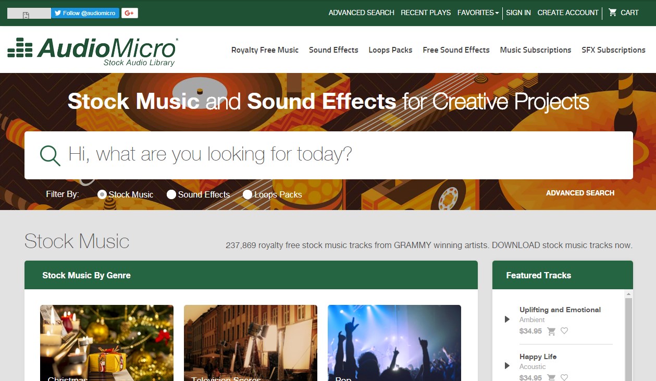Click the Acoustic genre label
This screenshot has height=381, width=656.
(x=533, y=366)
